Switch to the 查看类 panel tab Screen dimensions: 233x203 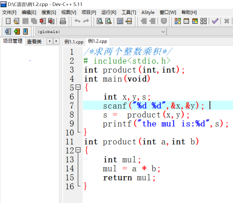pos(34,42)
